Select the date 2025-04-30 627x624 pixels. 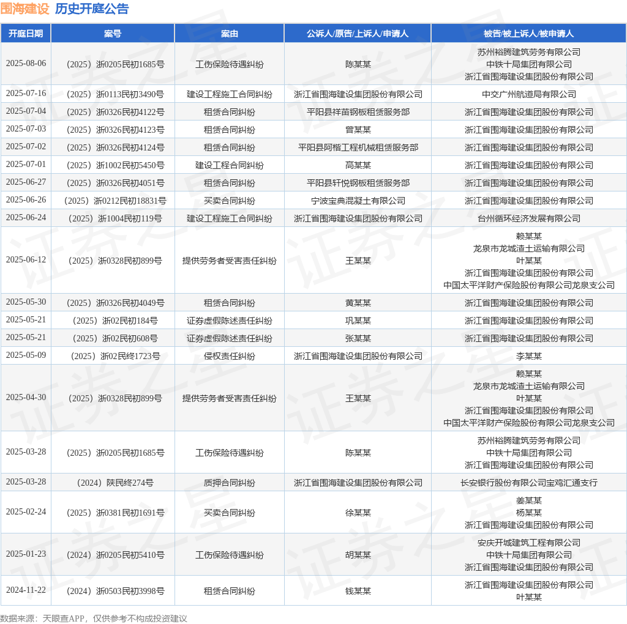tap(26, 398)
